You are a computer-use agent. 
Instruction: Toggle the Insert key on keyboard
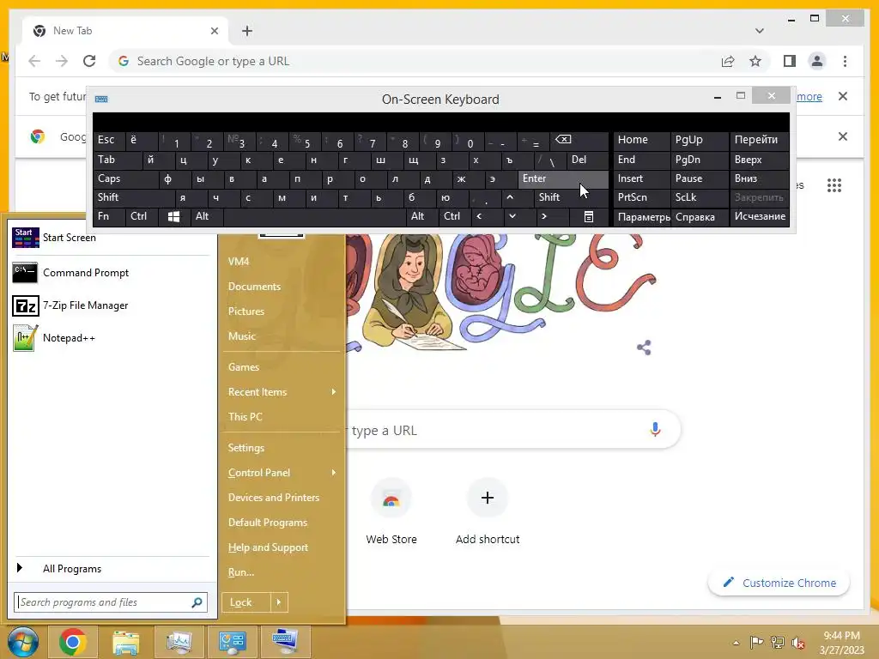642,178
